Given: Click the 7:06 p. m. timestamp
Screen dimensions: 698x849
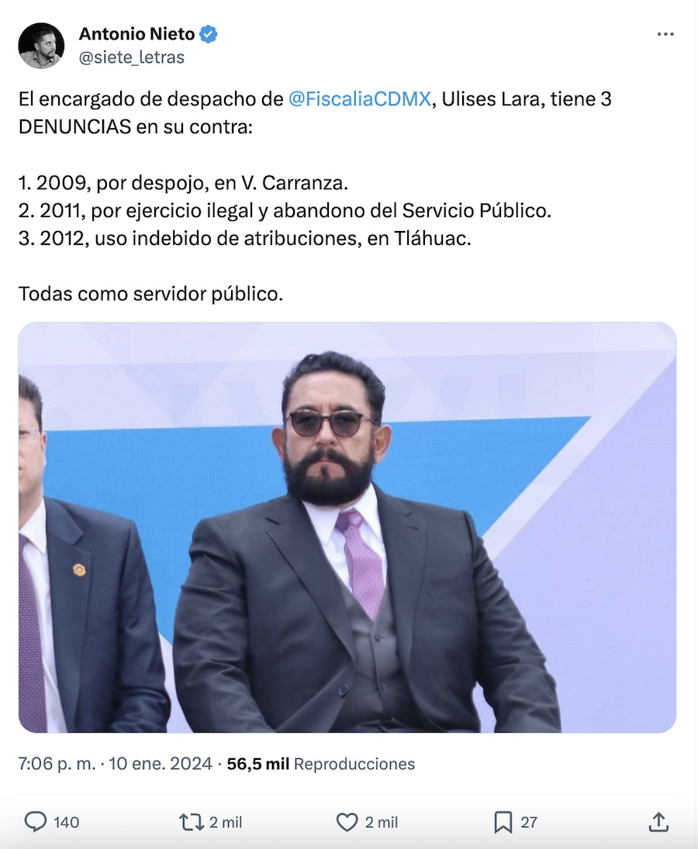Looking at the screenshot, I should tap(57, 764).
